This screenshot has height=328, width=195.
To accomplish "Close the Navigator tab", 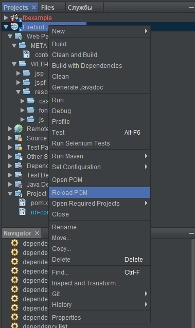I will tap(37, 233).
